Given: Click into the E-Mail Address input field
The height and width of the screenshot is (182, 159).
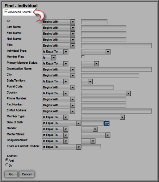Looking at the screenshot, I should coord(116,111).
